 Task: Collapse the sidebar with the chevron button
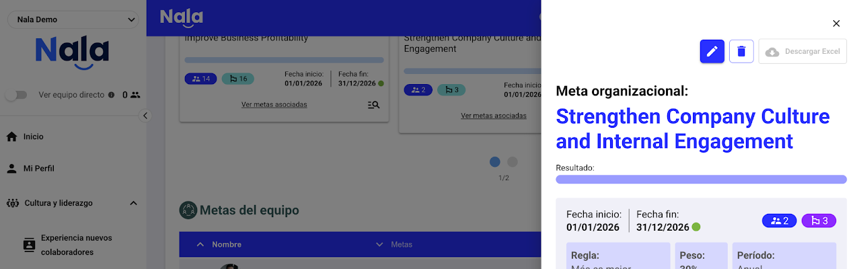point(146,116)
